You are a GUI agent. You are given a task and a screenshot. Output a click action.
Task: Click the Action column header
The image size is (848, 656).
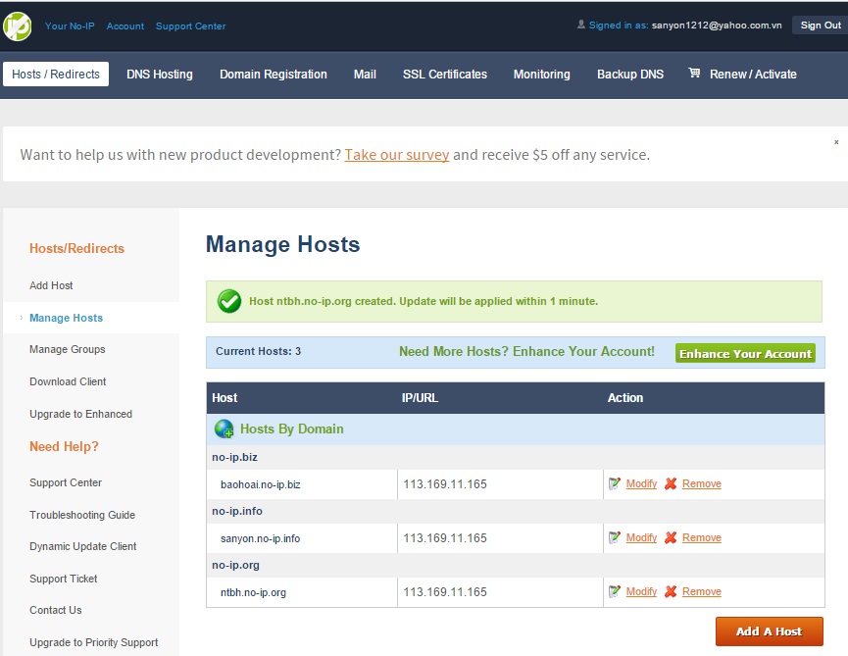625,398
